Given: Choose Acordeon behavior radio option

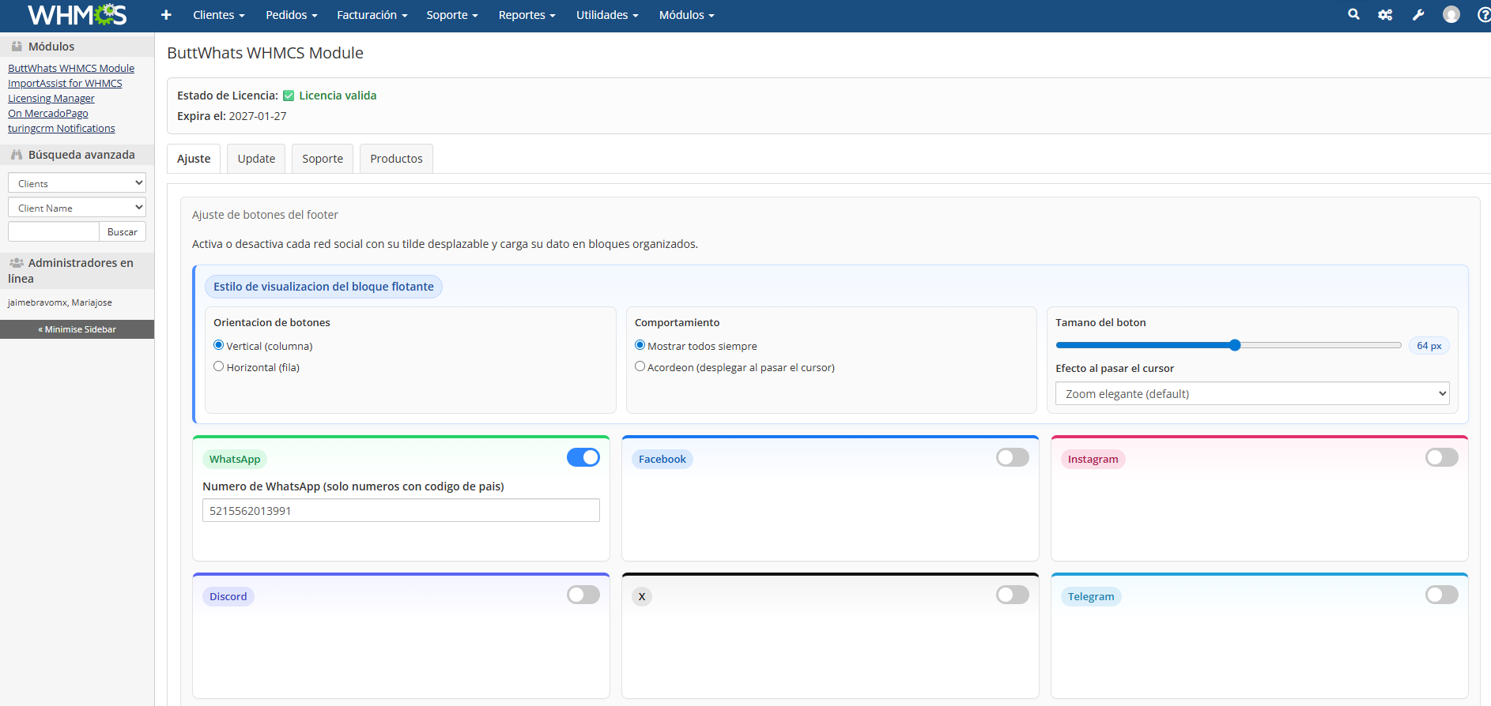Looking at the screenshot, I should click(x=640, y=366).
